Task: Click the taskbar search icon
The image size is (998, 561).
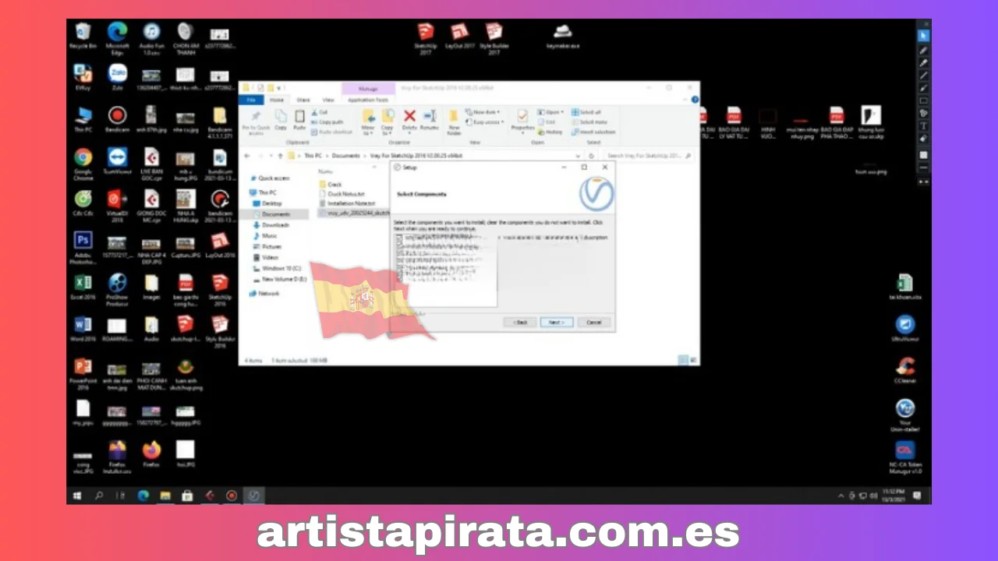Action: (99, 496)
